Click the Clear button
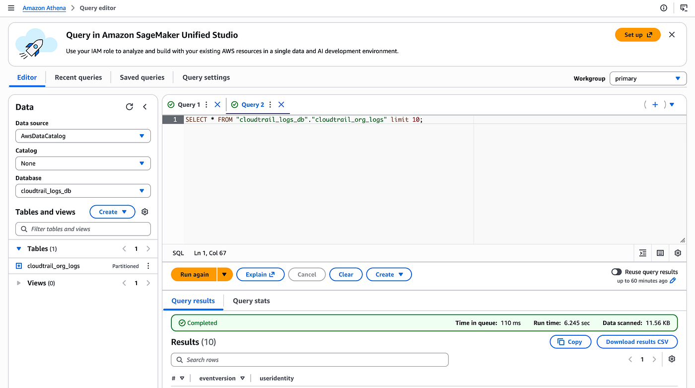This screenshot has height=388, width=695. point(346,275)
